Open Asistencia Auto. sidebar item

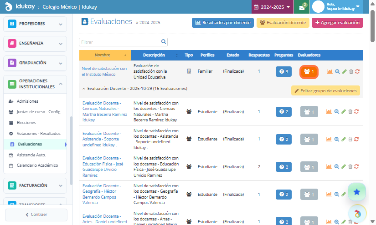point(31,155)
